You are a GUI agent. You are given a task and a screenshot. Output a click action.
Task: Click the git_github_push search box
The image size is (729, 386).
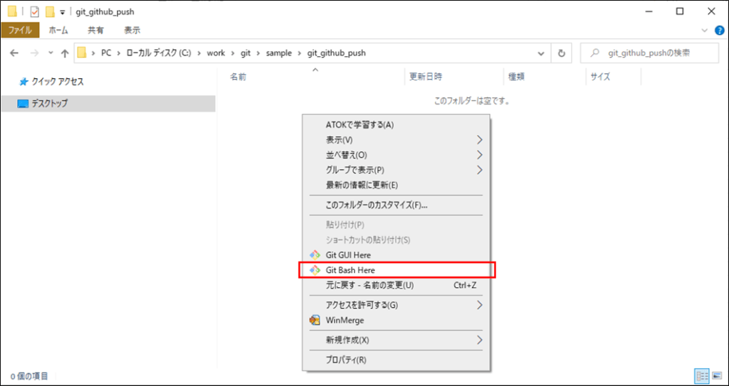(x=651, y=53)
